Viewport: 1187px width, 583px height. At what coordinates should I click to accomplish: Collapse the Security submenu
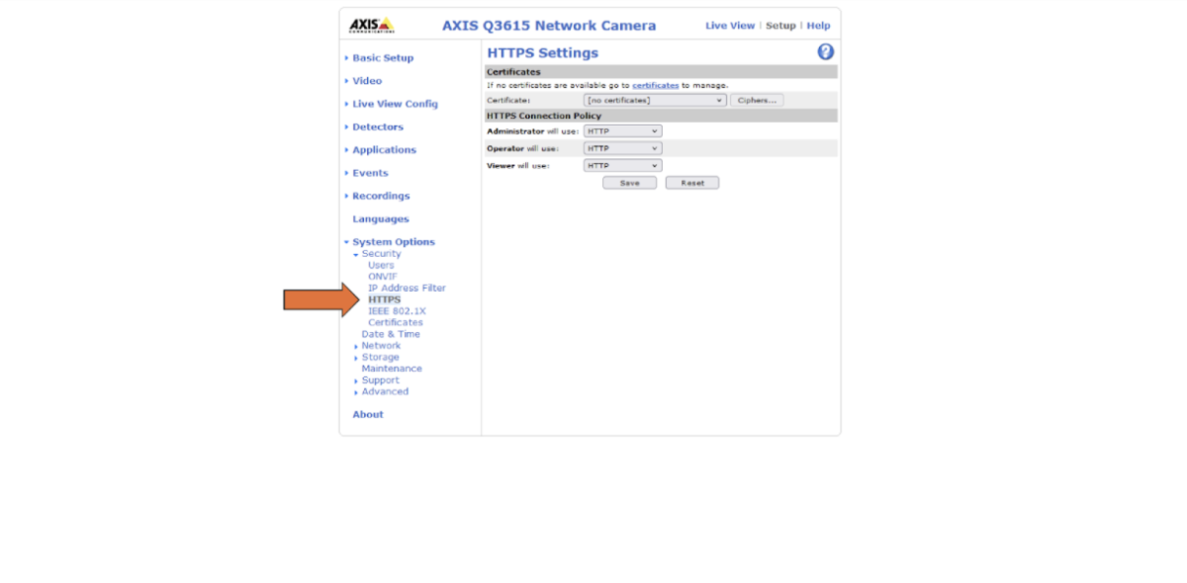(381, 254)
